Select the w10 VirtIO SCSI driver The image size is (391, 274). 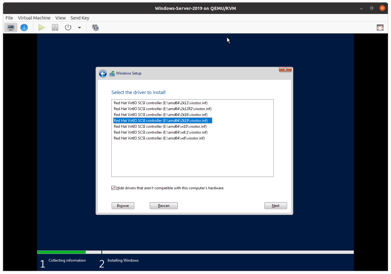click(160, 126)
